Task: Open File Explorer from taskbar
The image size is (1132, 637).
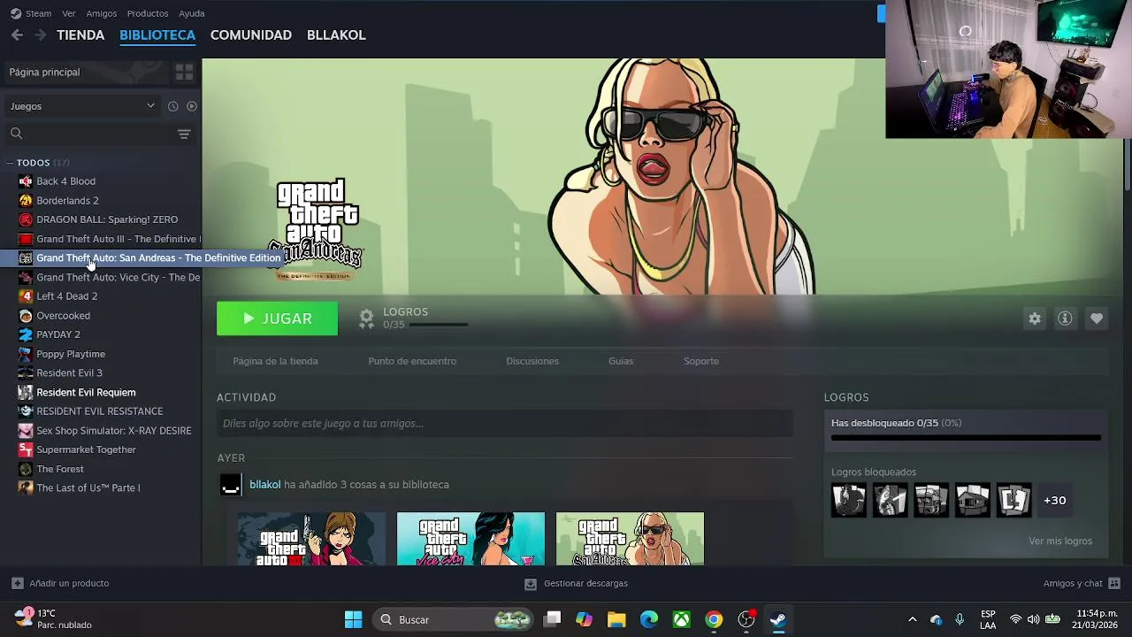Action: (616, 619)
